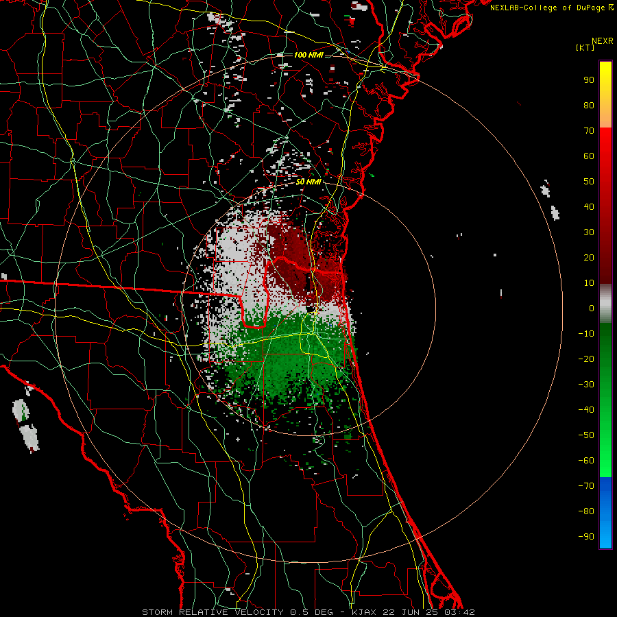
Task: Click the positive 40 scale value
Action: (x=589, y=206)
